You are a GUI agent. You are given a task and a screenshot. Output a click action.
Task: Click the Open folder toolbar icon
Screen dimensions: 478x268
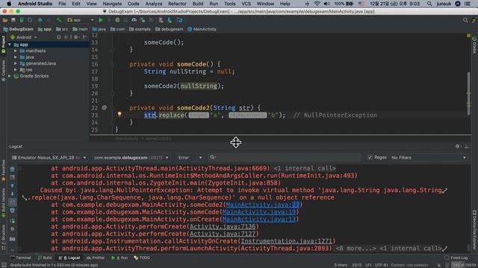pyautogui.click(x=5, y=20)
